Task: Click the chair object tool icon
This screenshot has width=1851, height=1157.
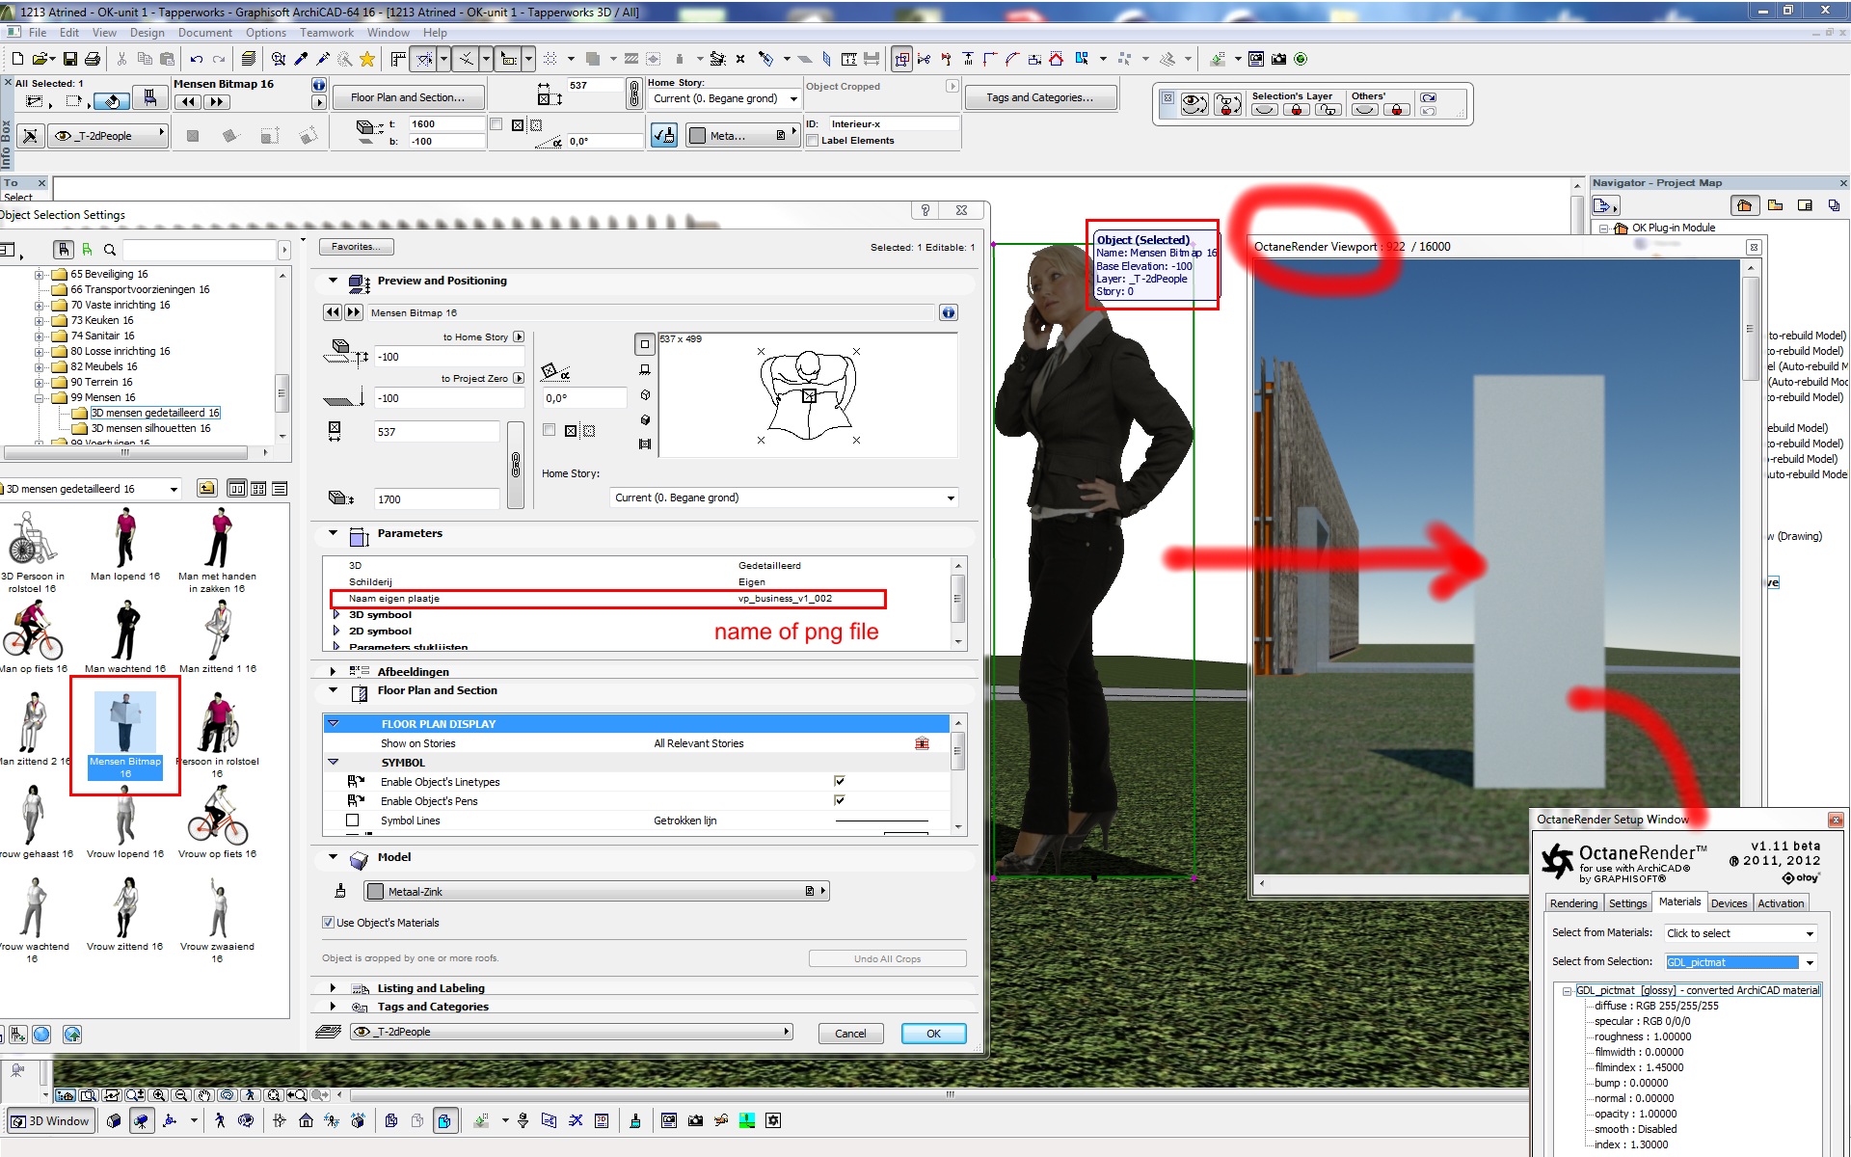Action: click(x=149, y=98)
